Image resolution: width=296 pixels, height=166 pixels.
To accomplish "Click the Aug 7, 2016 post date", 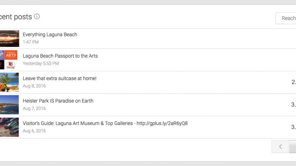I will coord(34,108).
